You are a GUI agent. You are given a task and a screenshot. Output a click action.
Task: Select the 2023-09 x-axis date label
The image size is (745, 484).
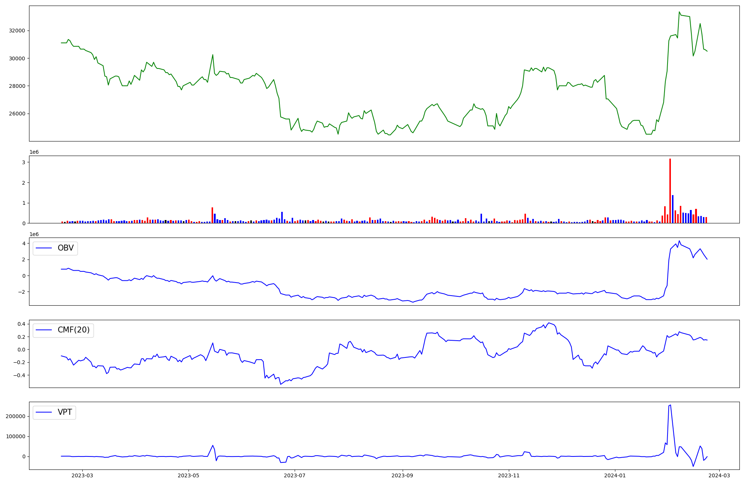[402, 475]
